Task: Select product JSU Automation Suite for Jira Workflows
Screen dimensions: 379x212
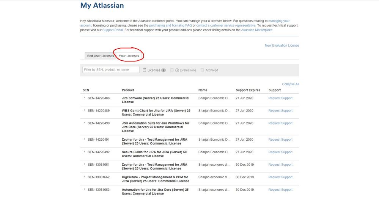Action: (156, 127)
